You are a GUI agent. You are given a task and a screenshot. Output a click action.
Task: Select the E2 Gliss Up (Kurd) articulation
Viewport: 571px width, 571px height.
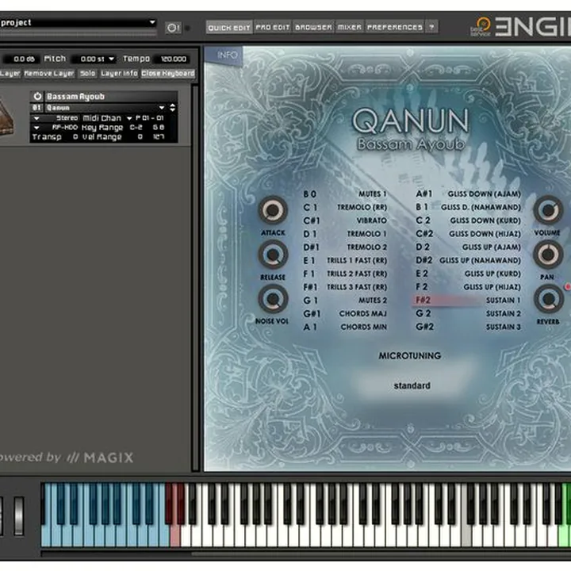click(469, 274)
